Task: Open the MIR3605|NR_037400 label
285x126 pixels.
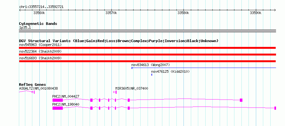Action: tap(132, 89)
